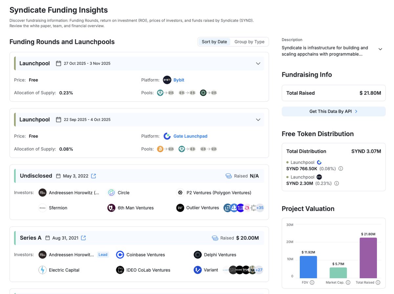Open P2 Ventures (Polygon Ventures) link
This screenshot has height=294, width=394.
219,193
